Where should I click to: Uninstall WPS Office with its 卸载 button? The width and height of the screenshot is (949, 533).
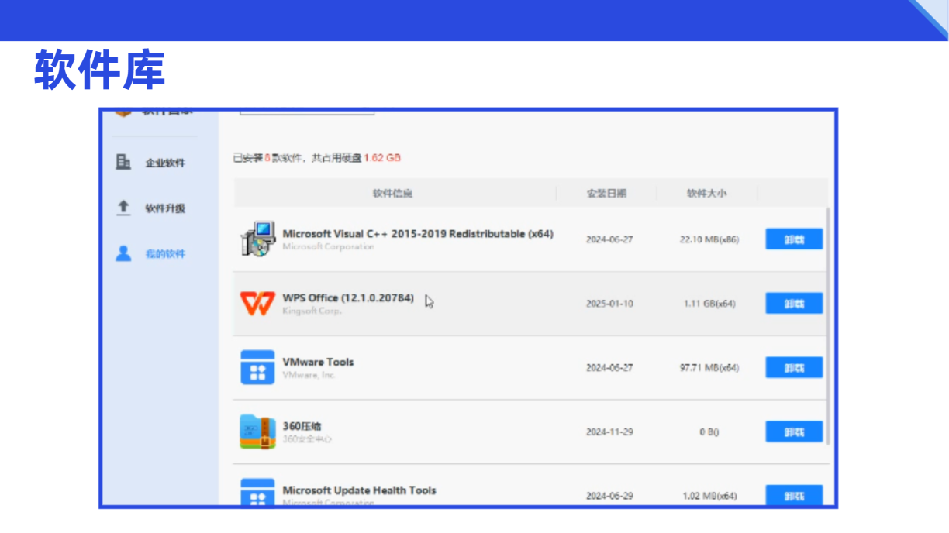[x=794, y=304]
